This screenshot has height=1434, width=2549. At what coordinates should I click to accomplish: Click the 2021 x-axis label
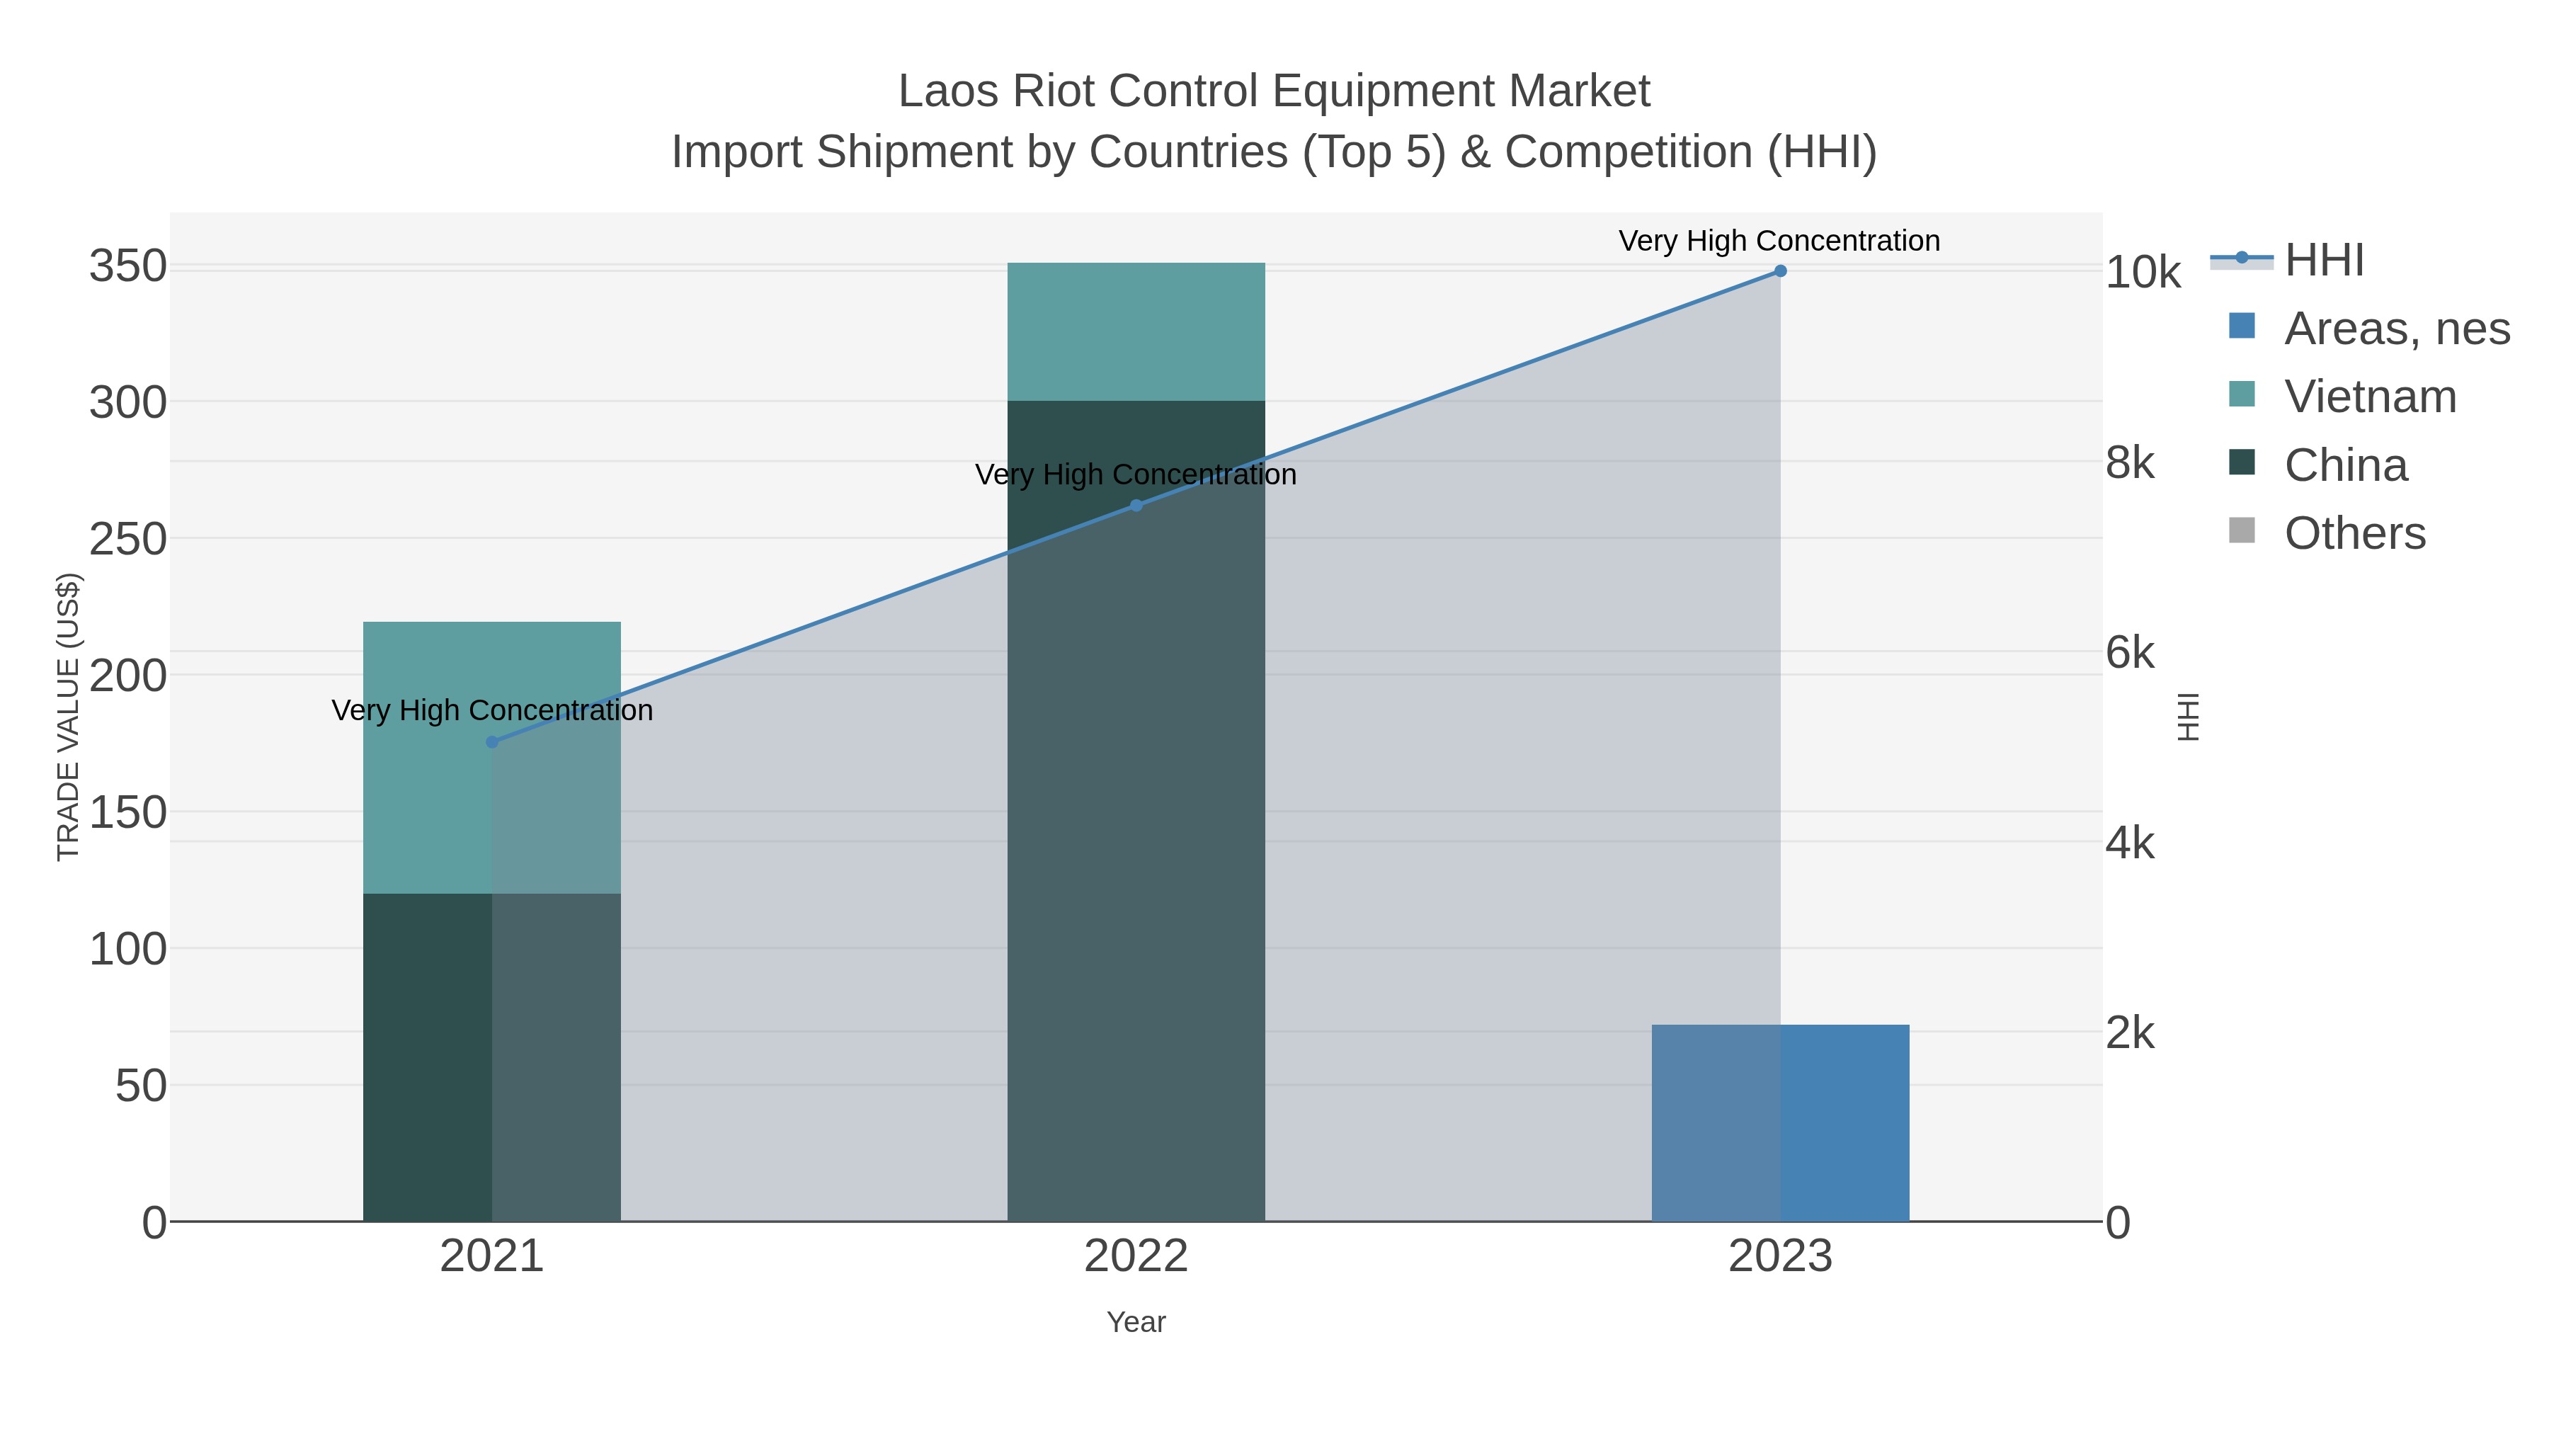pyautogui.click(x=492, y=1257)
